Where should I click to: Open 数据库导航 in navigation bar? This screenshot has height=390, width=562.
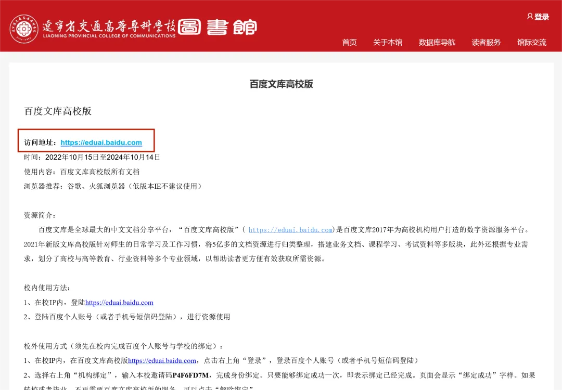(x=437, y=42)
